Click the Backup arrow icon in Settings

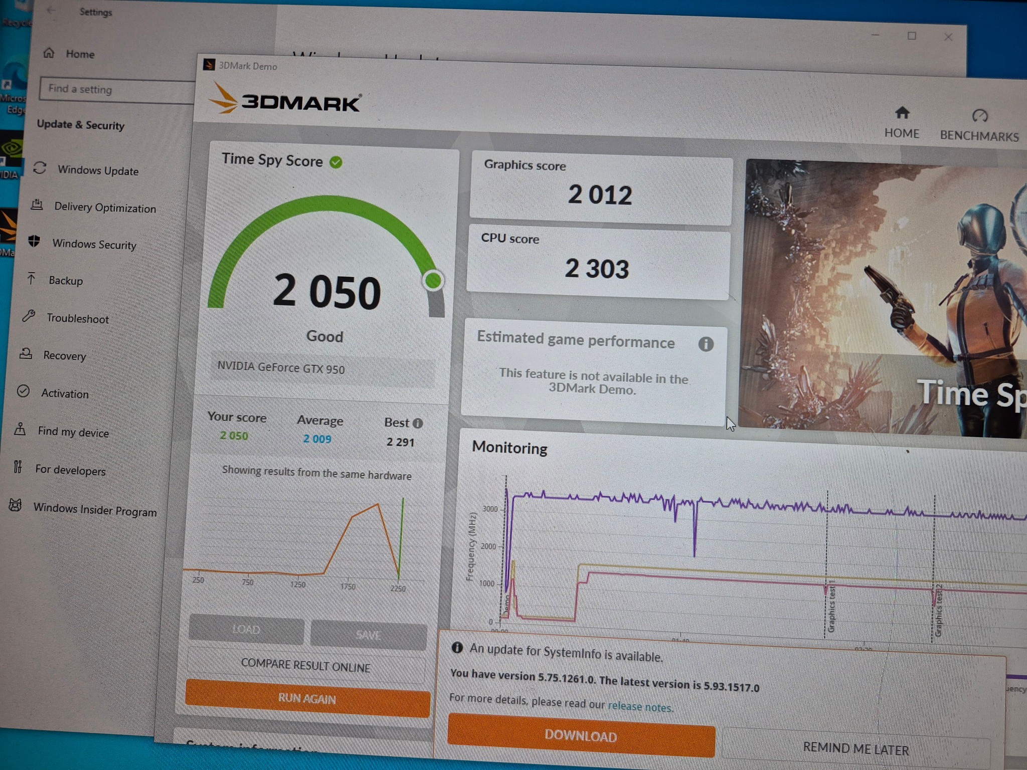tap(31, 278)
